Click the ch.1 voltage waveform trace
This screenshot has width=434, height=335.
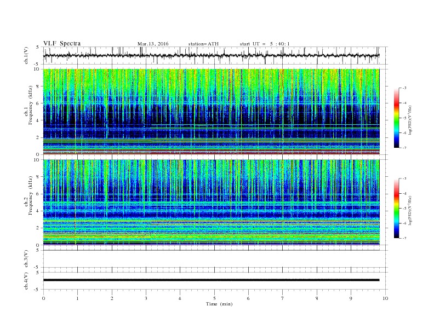[211, 55]
